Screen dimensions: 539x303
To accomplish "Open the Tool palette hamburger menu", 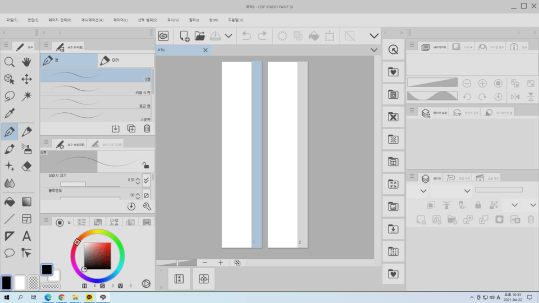I will pos(6,45).
